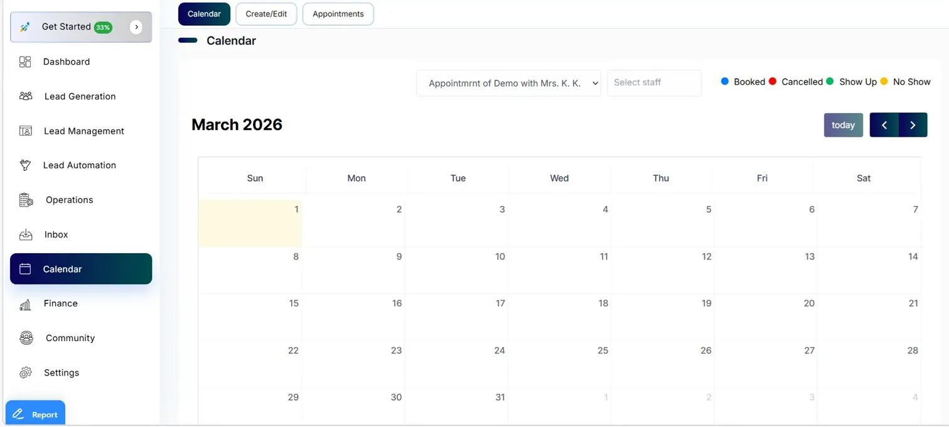Screen dimensions: 949x427
Task: Open the Settings gear icon
Action: [26, 372]
